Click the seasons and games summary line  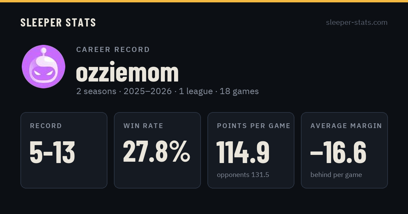click(168, 91)
